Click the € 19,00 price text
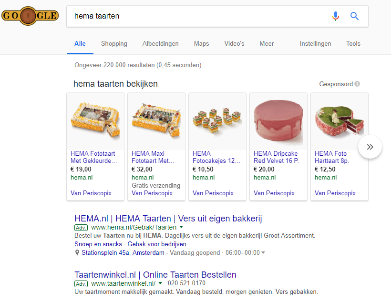Screen dimensions: 391x301 (81, 169)
